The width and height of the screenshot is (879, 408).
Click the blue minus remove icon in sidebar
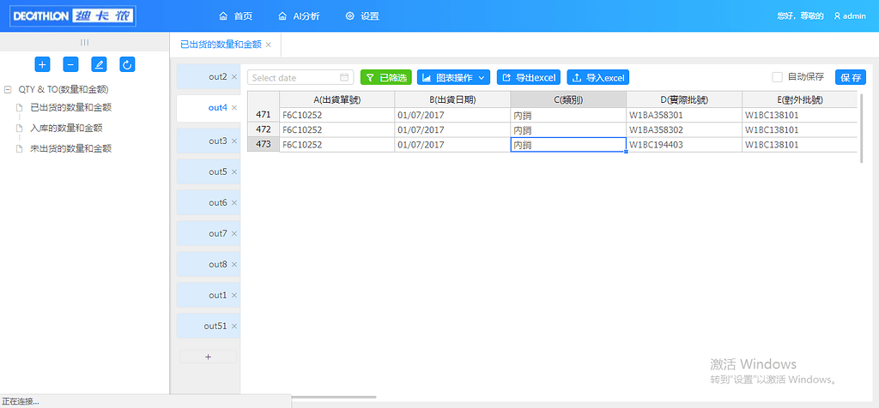pyautogui.click(x=70, y=64)
